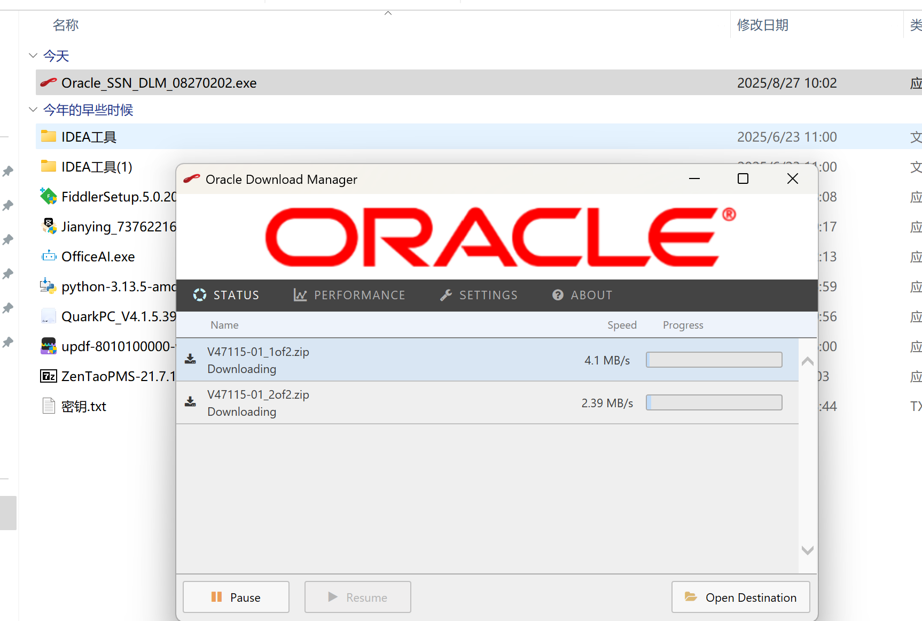Click the disabled Resume button
Screen dimensions: 922x621
coord(358,597)
